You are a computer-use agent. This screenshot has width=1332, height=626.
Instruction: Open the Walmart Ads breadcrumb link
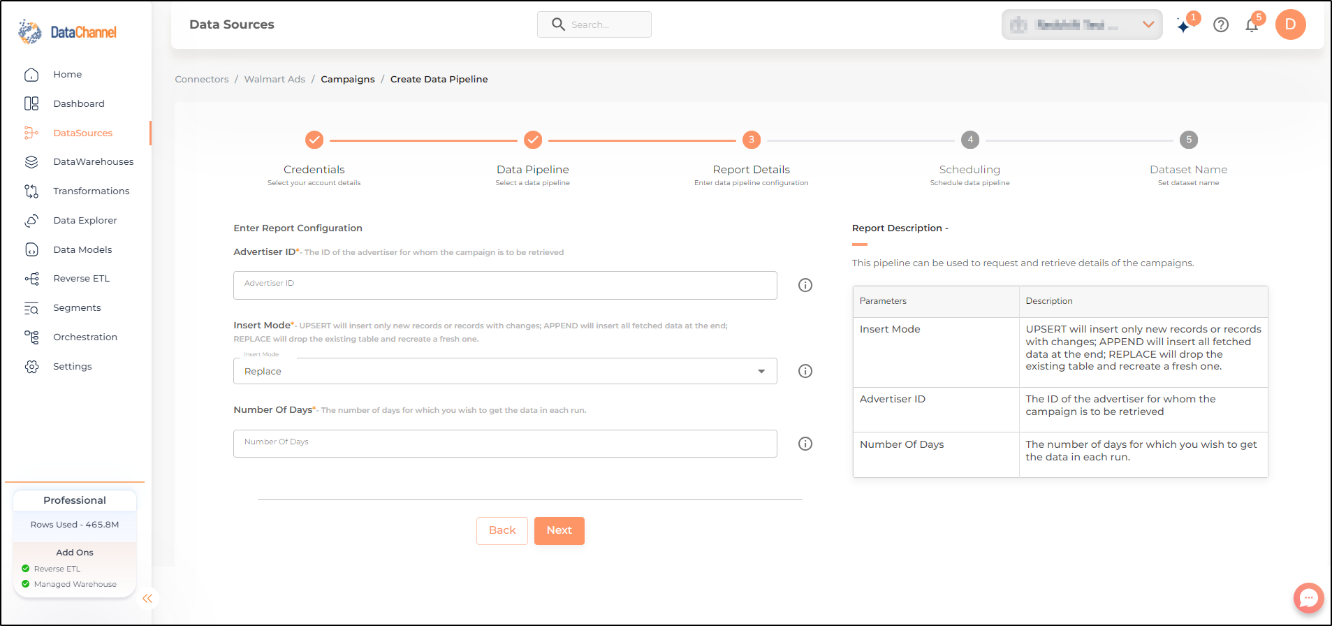pyautogui.click(x=275, y=80)
